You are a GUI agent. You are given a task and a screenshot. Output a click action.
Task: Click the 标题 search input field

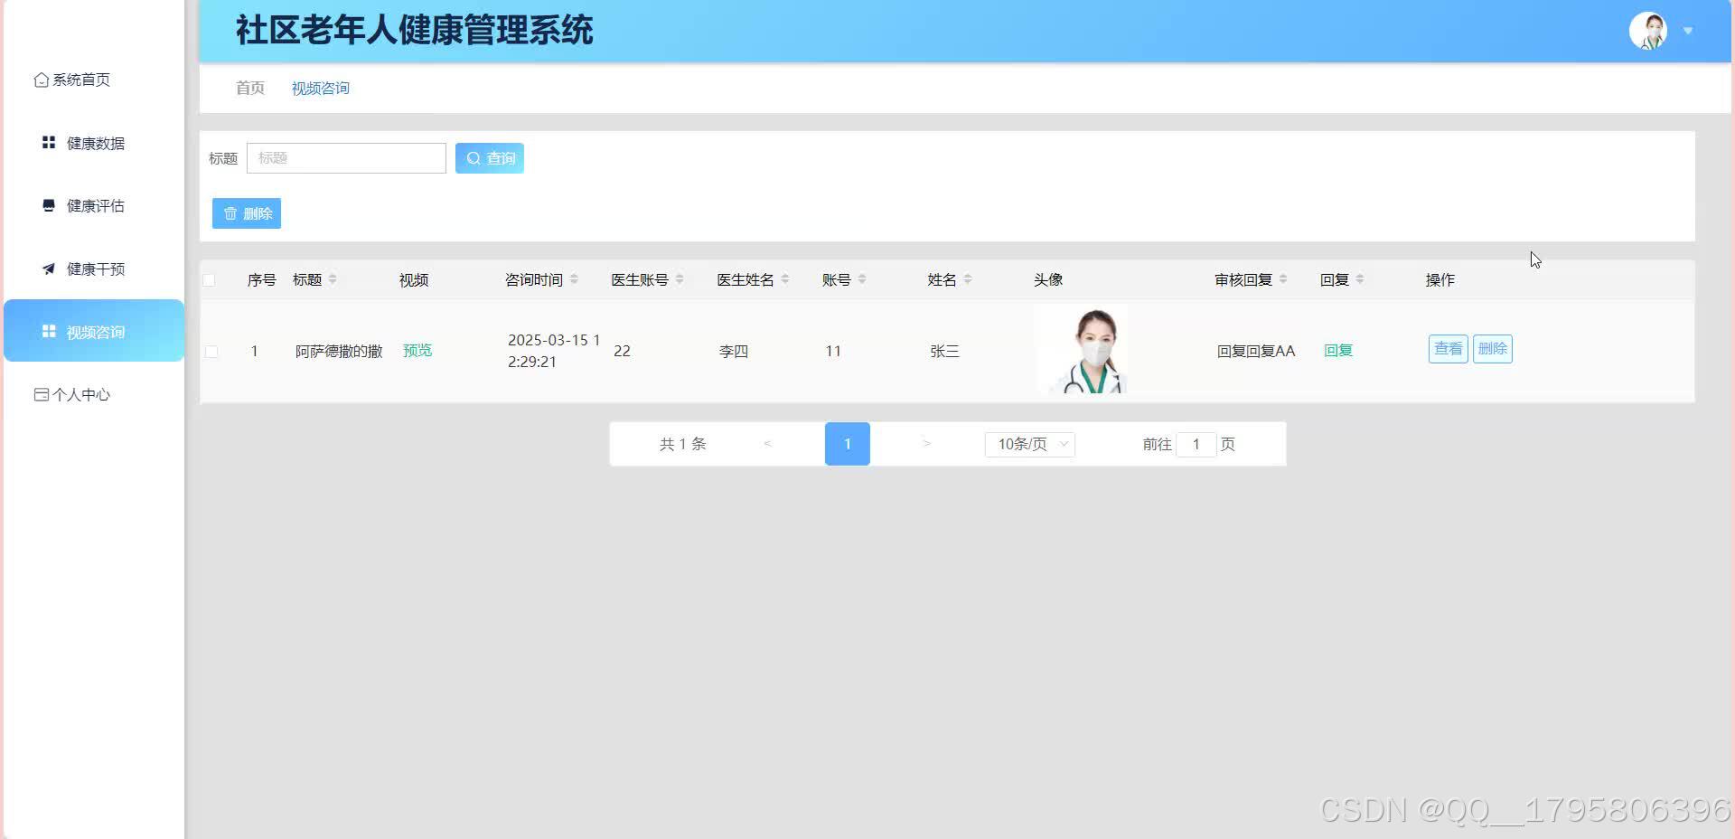coord(346,158)
